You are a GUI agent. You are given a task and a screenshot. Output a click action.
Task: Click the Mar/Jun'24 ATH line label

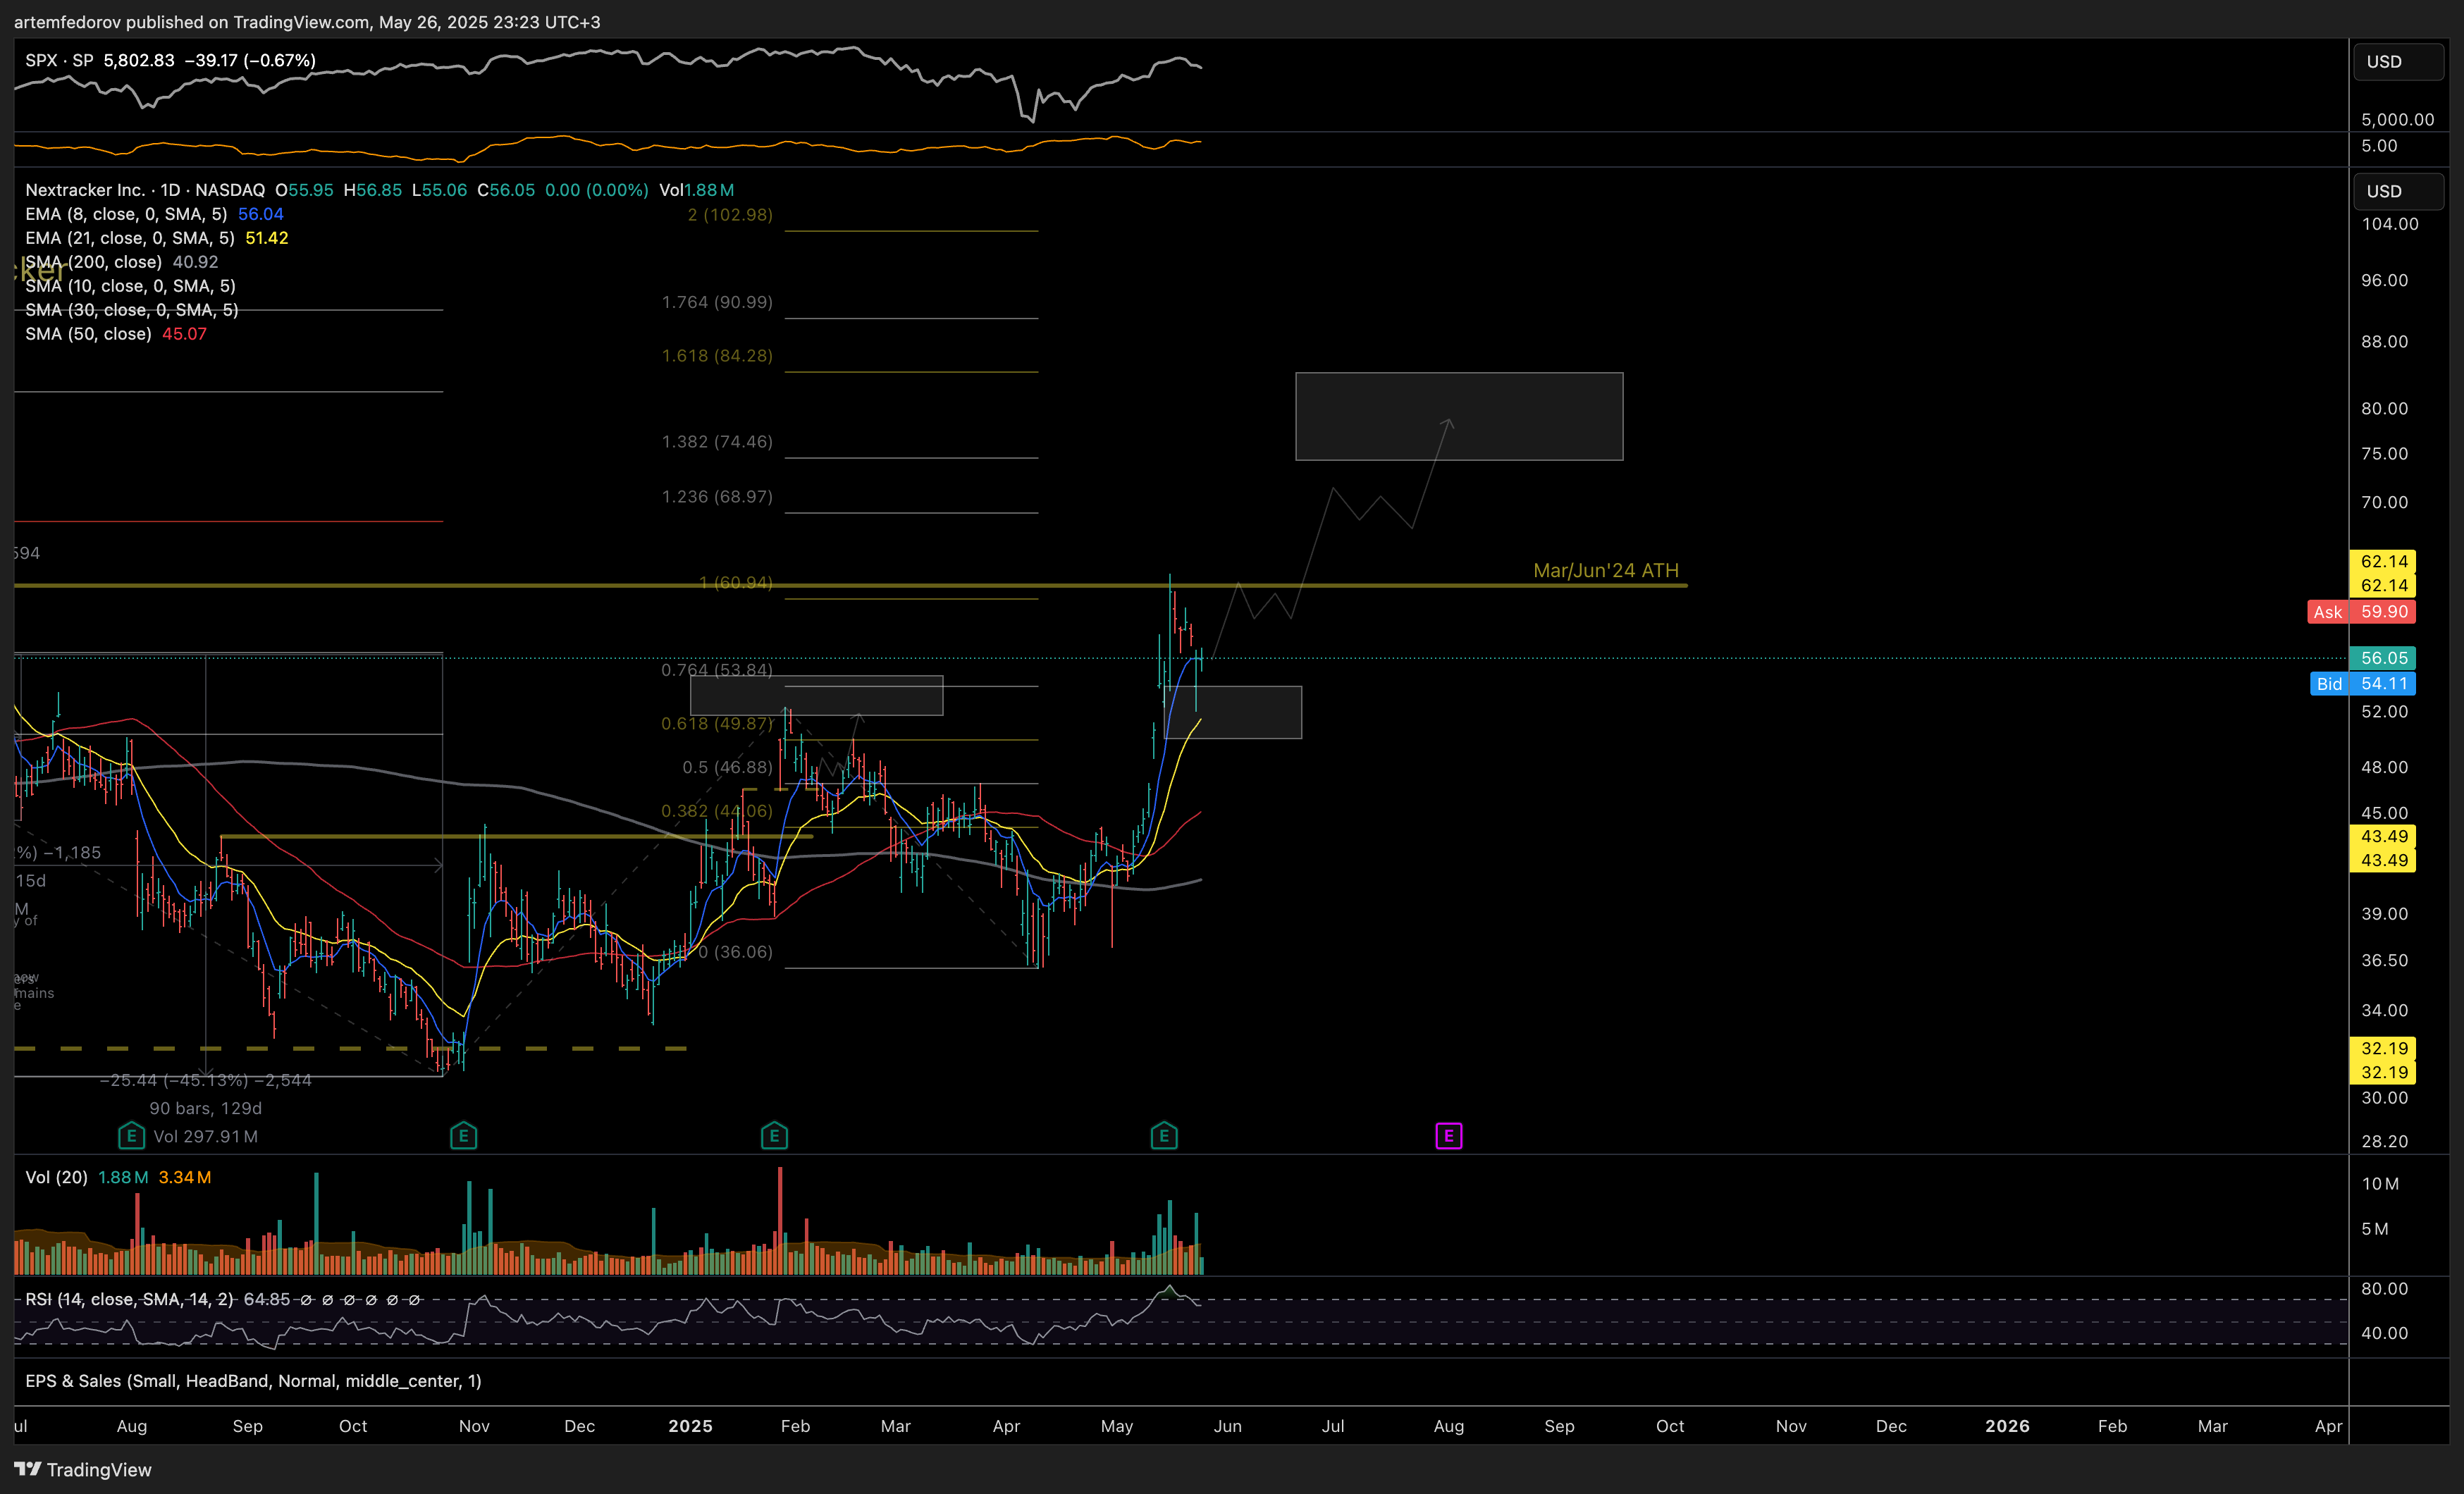pos(1605,570)
